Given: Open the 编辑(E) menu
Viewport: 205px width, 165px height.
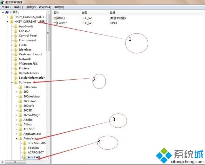Looking at the screenshot, I should tap(19, 7).
